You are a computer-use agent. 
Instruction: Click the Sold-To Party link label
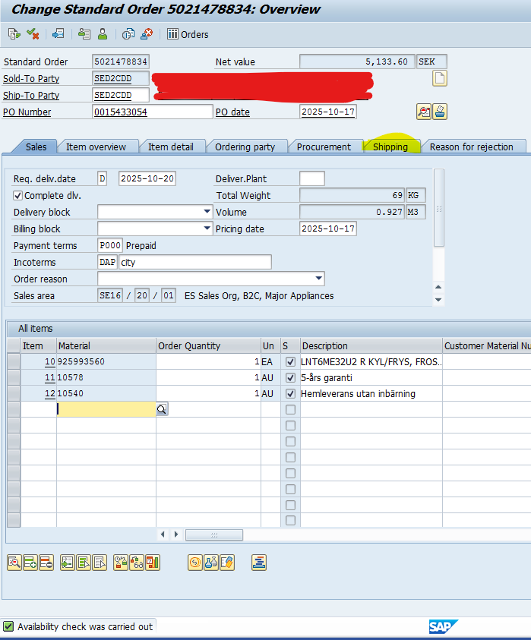point(31,79)
